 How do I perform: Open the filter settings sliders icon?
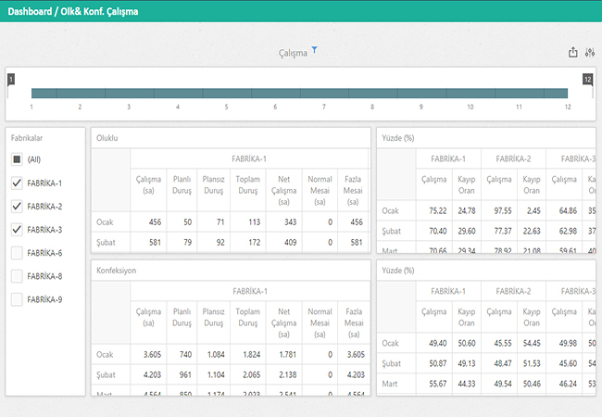(x=589, y=53)
